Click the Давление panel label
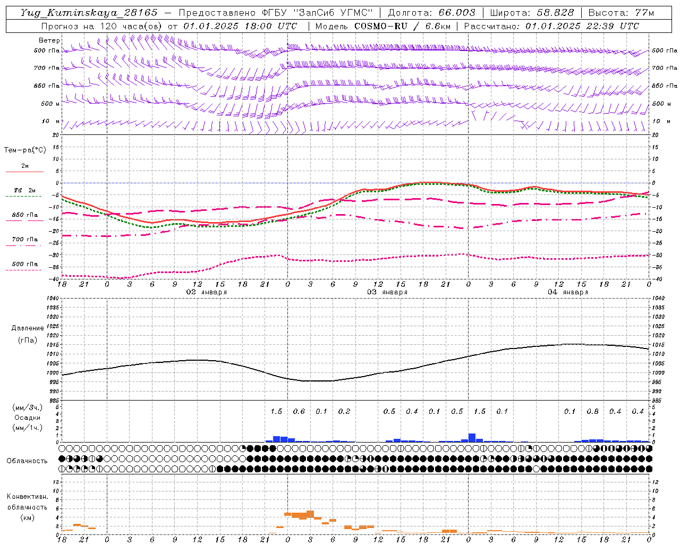 point(27,328)
